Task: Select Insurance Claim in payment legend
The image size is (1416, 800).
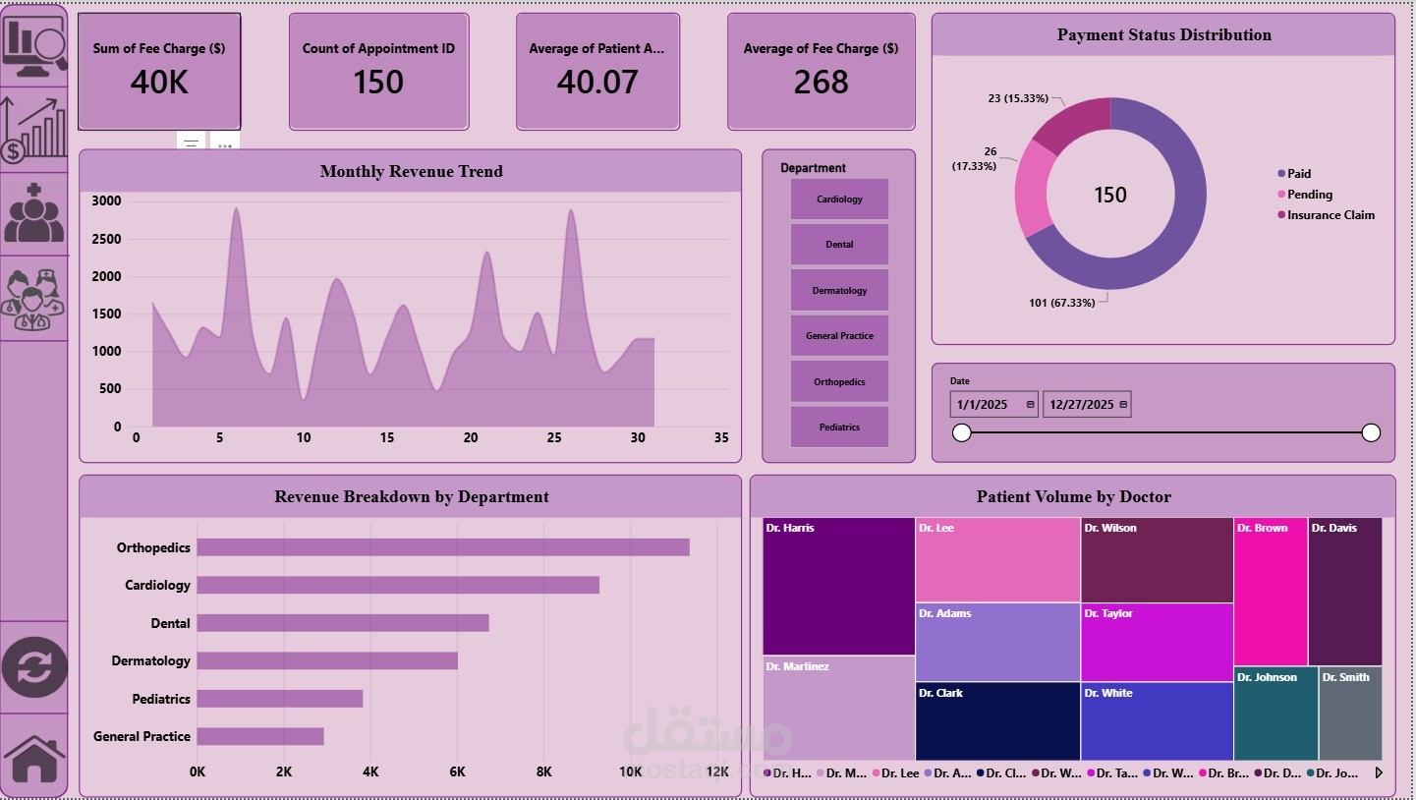Action: click(1326, 215)
